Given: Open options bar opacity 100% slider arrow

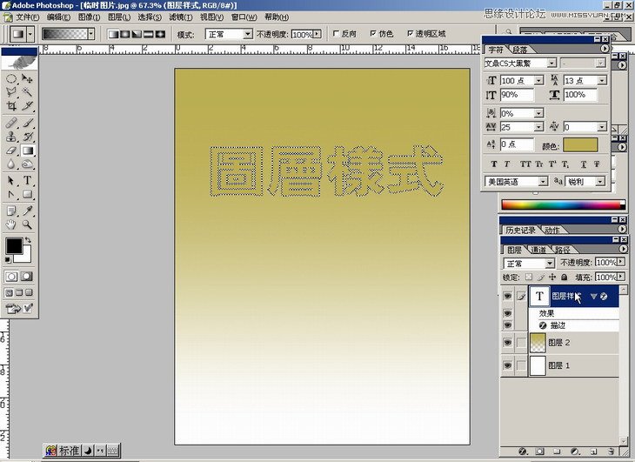Looking at the screenshot, I should [317, 34].
